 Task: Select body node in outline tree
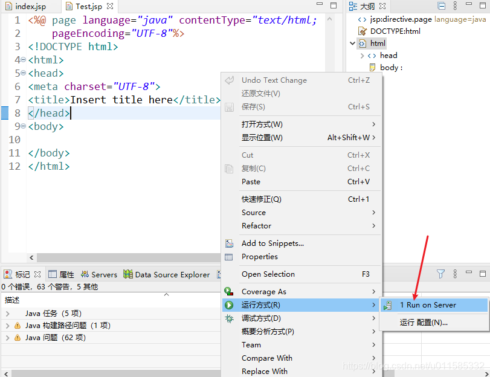[392, 68]
